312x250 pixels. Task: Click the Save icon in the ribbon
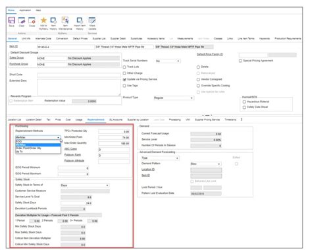[12, 20]
